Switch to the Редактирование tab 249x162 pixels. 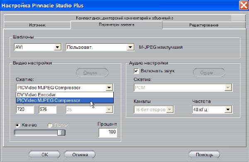[x=204, y=25]
